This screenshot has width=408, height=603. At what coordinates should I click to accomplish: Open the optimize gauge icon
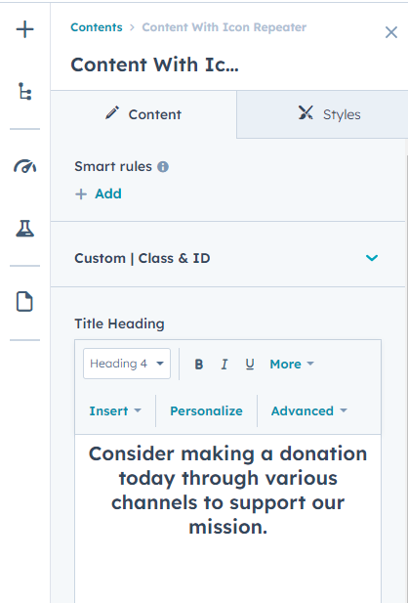pyautogui.click(x=25, y=166)
